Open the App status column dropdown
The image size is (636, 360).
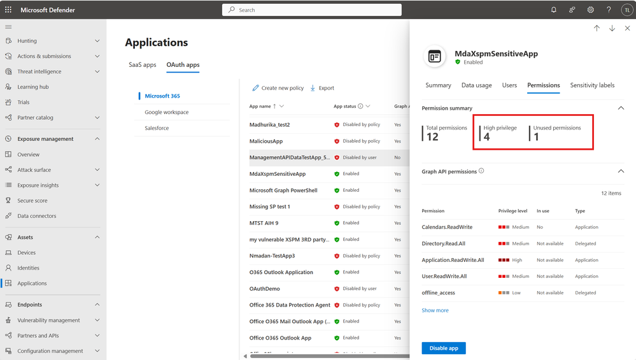click(368, 106)
